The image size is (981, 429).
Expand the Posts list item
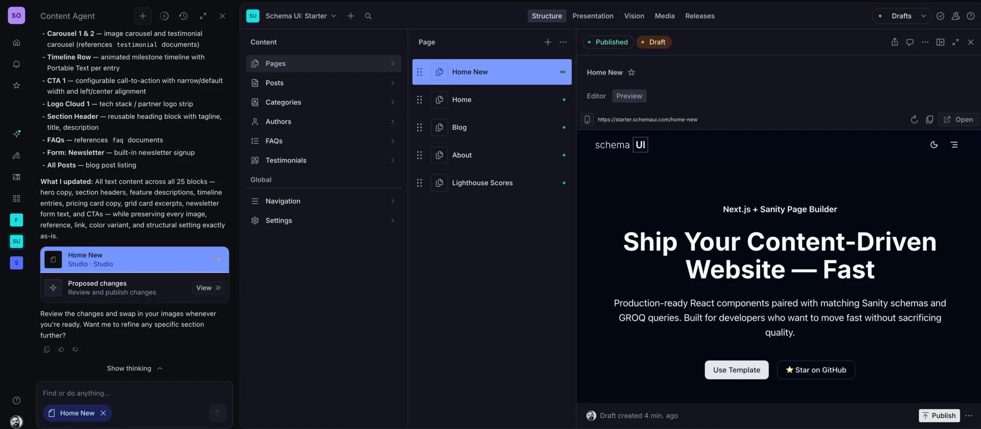(323, 83)
